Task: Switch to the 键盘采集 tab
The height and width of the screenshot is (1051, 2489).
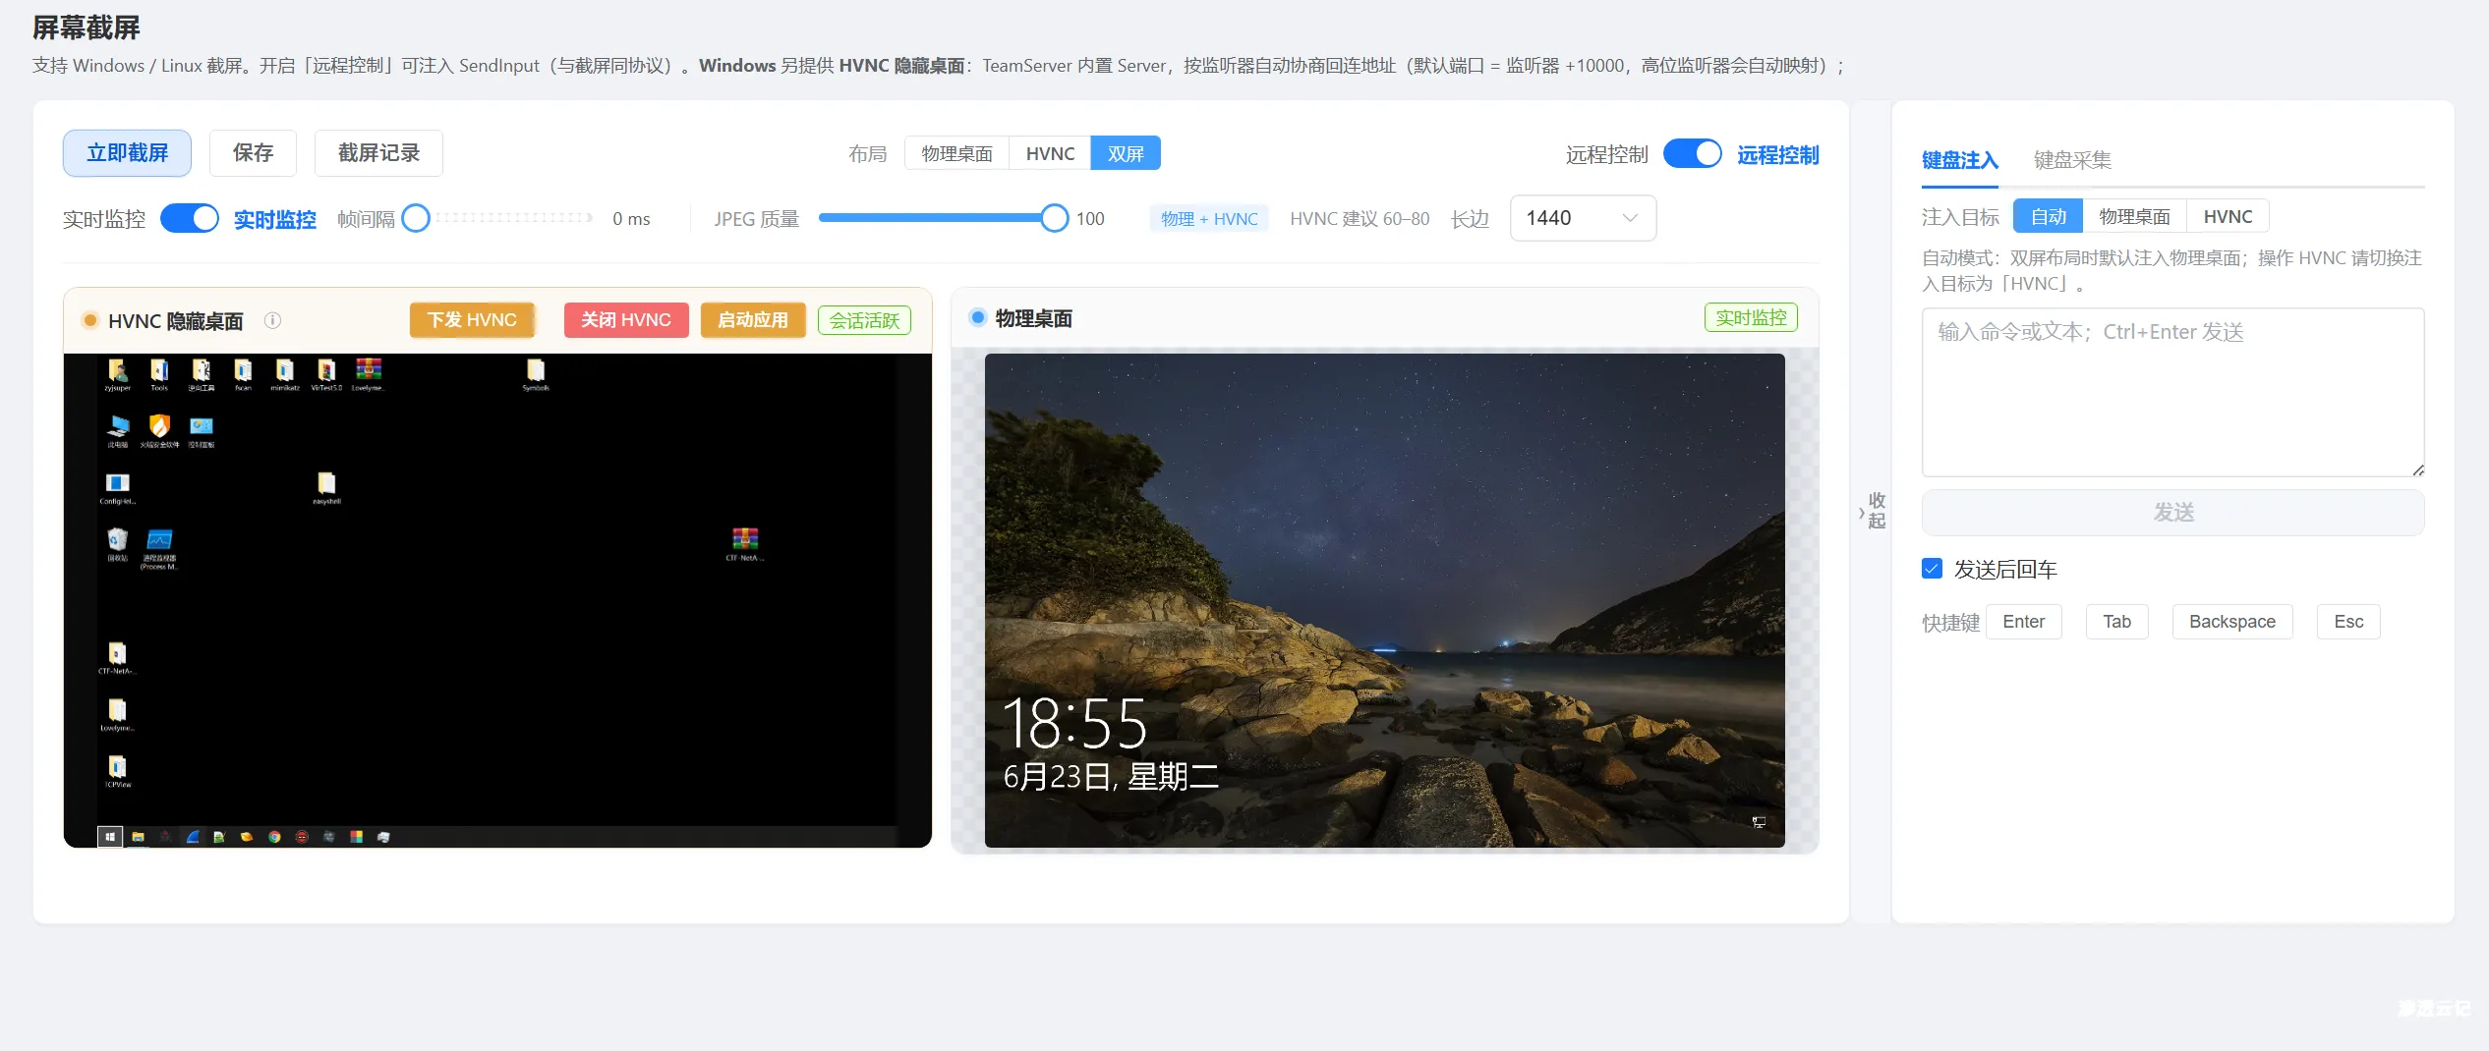Action: click(2072, 160)
